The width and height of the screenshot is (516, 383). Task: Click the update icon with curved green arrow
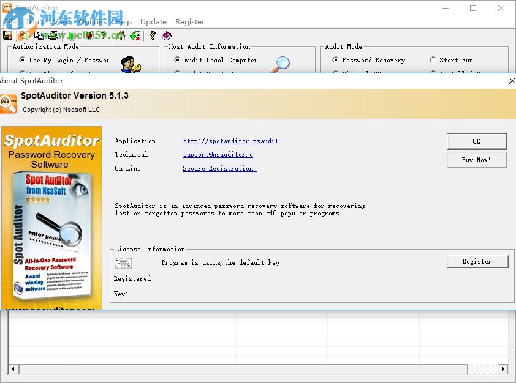tap(135, 35)
